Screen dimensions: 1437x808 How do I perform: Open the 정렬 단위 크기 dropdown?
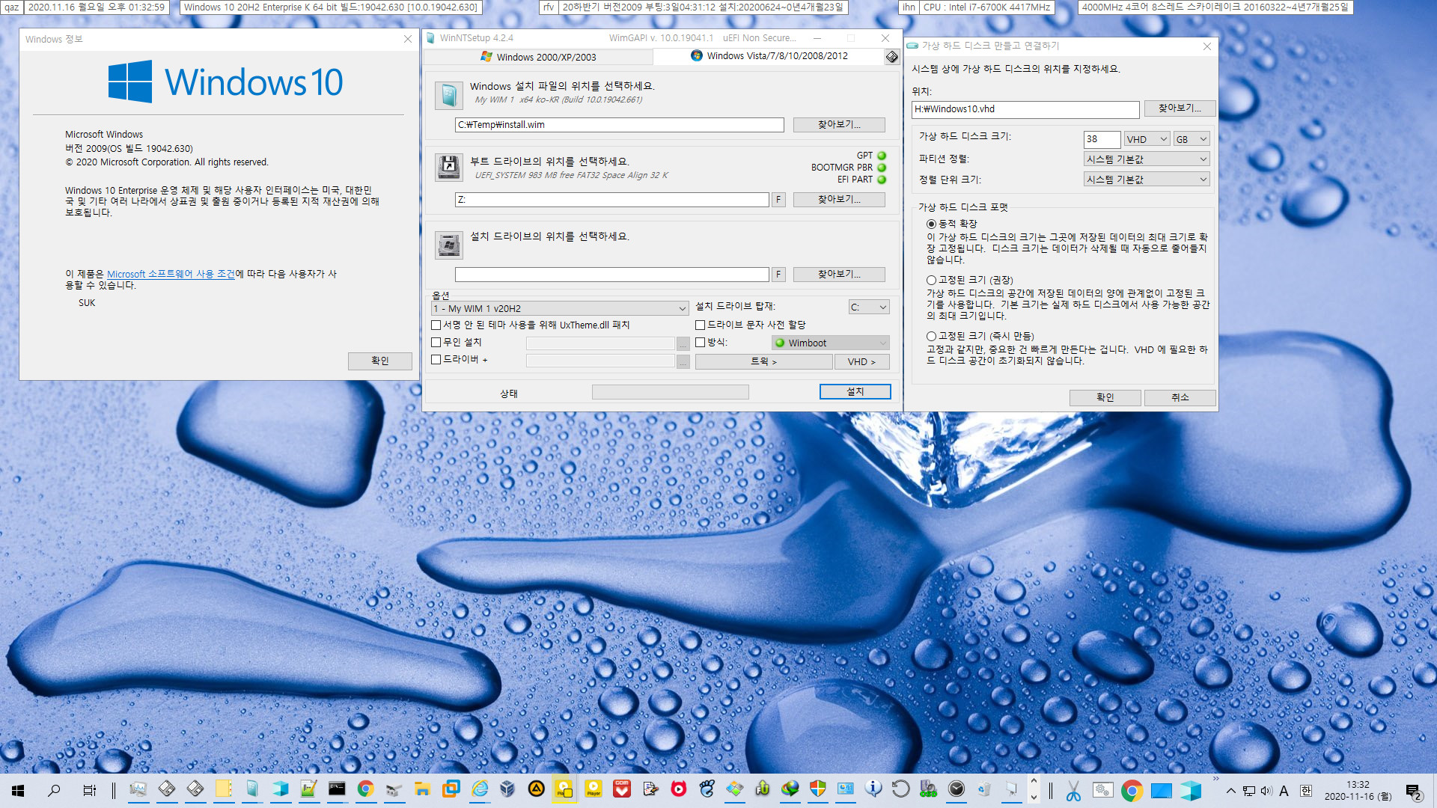point(1147,180)
